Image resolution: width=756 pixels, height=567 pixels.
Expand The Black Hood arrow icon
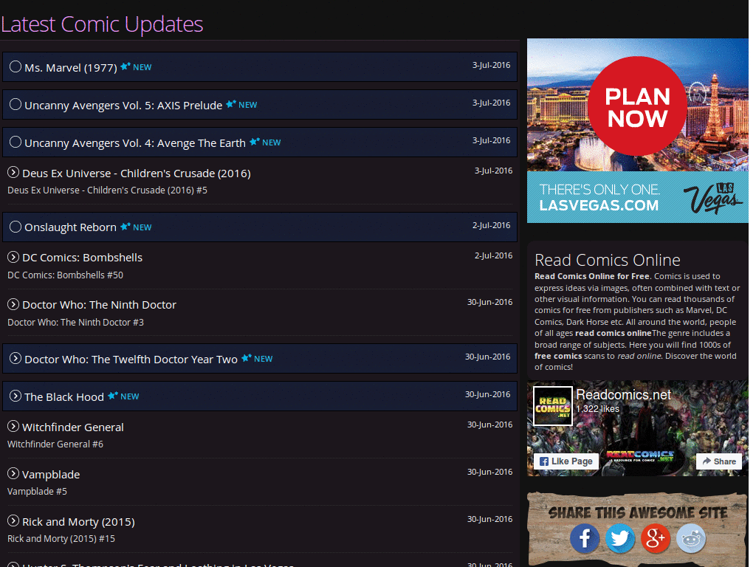coord(16,396)
